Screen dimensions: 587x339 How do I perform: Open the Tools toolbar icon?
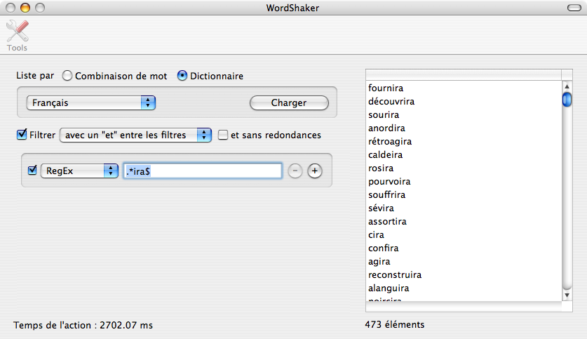(x=18, y=36)
